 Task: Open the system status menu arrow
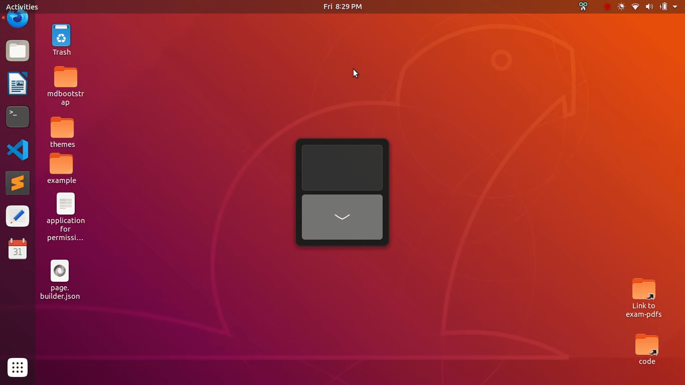[x=675, y=7]
